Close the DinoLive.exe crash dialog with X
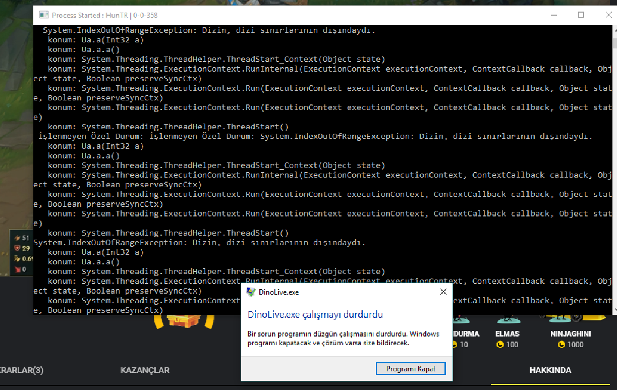Viewport: 617px width, 390px height. pos(443,292)
